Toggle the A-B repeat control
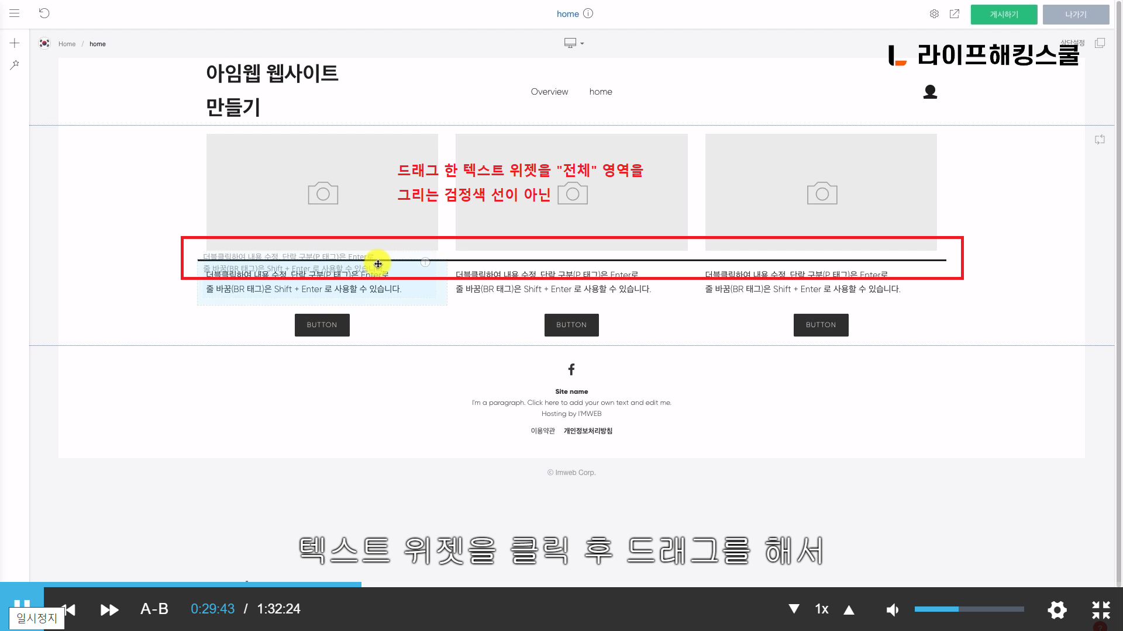Image resolution: width=1123 pixels, height=631 pixels. [x=154, y=609]
